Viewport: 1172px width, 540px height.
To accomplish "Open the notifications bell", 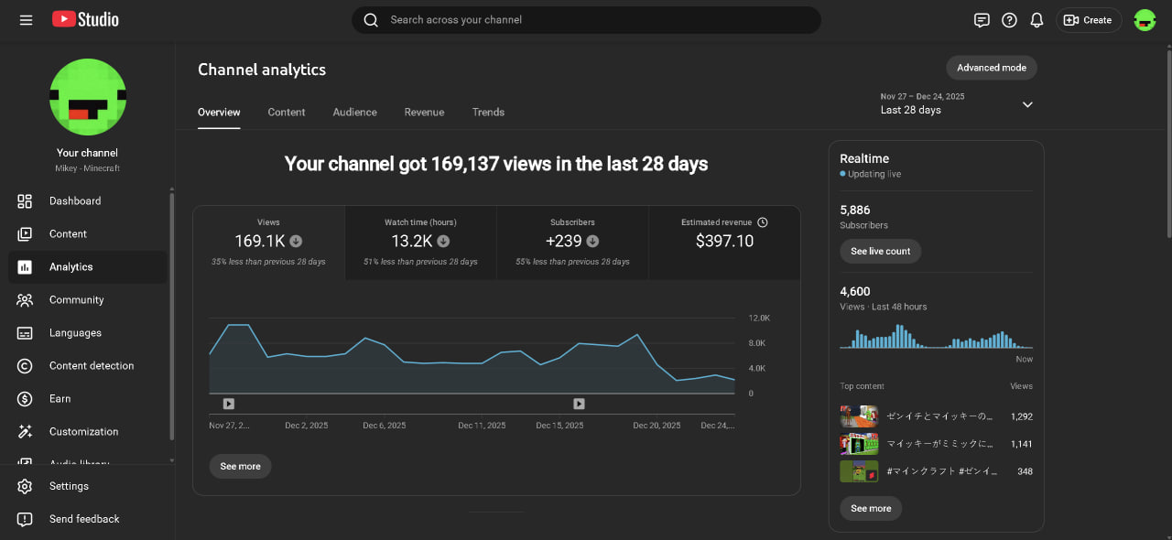I will 1036,20.
